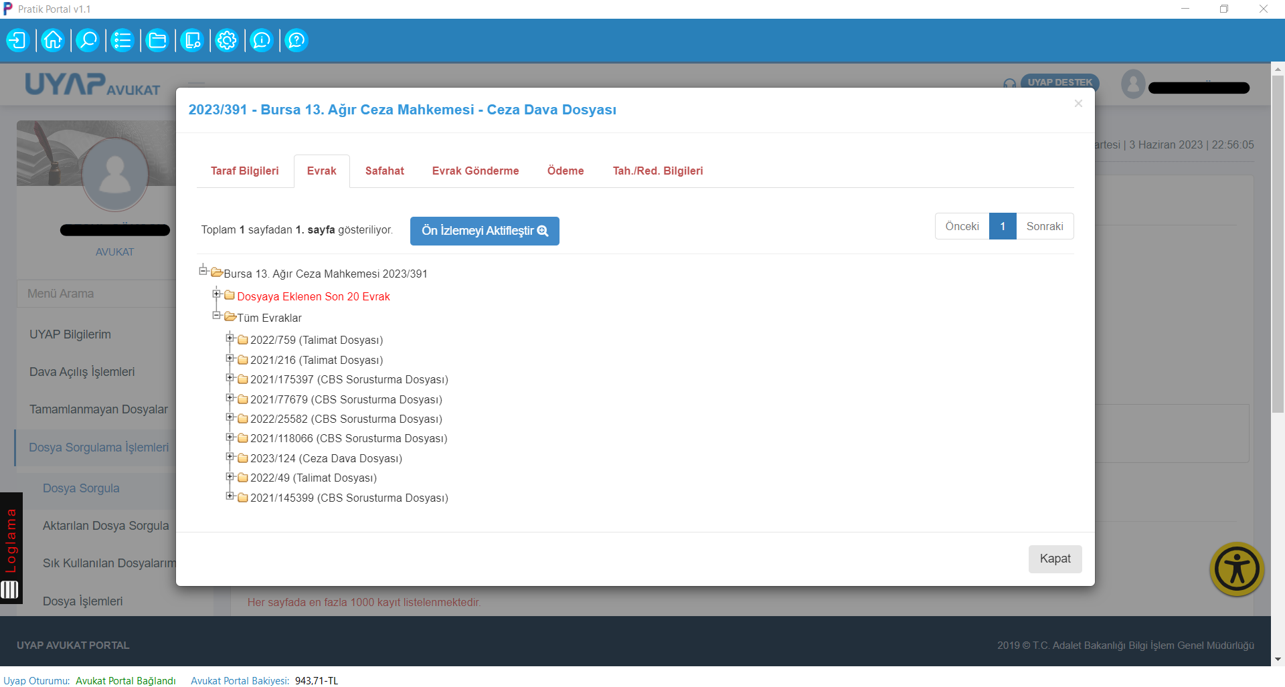The width and height of the screenshot is (1285, 687).
Task: Click the folder icon in top toolbar
Action: (x=157, y=41)
